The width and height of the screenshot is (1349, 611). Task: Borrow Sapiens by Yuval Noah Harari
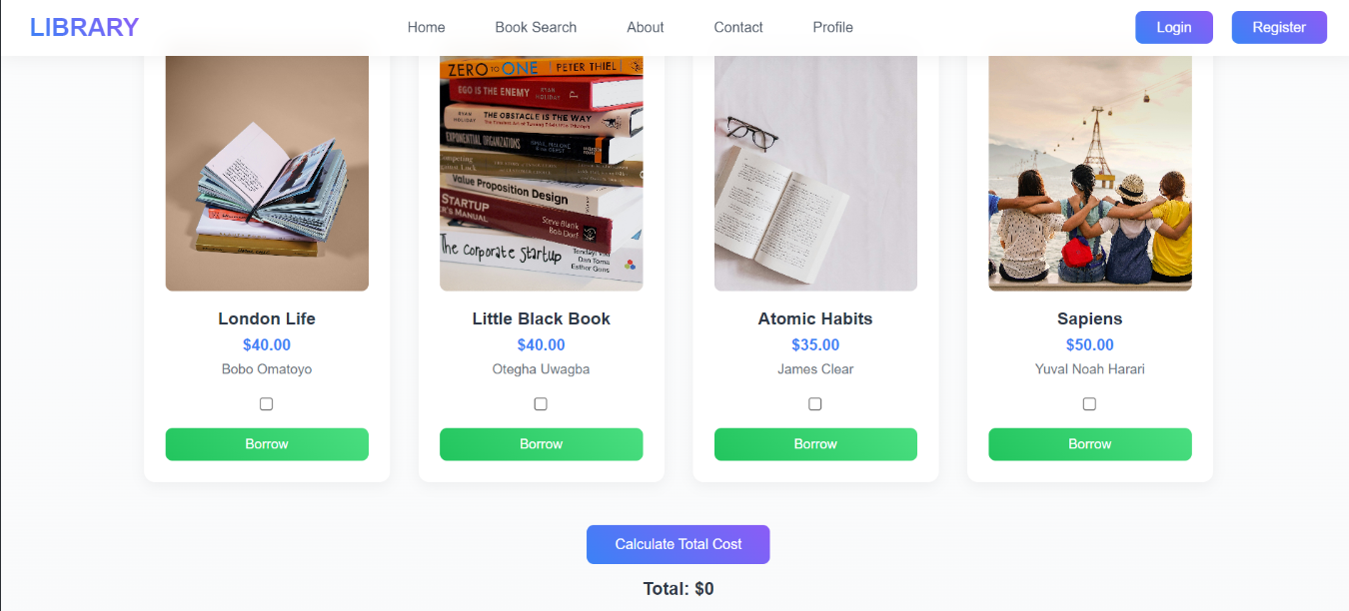click(x=1089, y=443)
